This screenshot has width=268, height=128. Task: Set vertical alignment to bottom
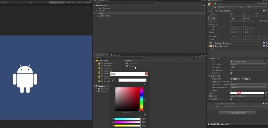(x=249, y=79)
